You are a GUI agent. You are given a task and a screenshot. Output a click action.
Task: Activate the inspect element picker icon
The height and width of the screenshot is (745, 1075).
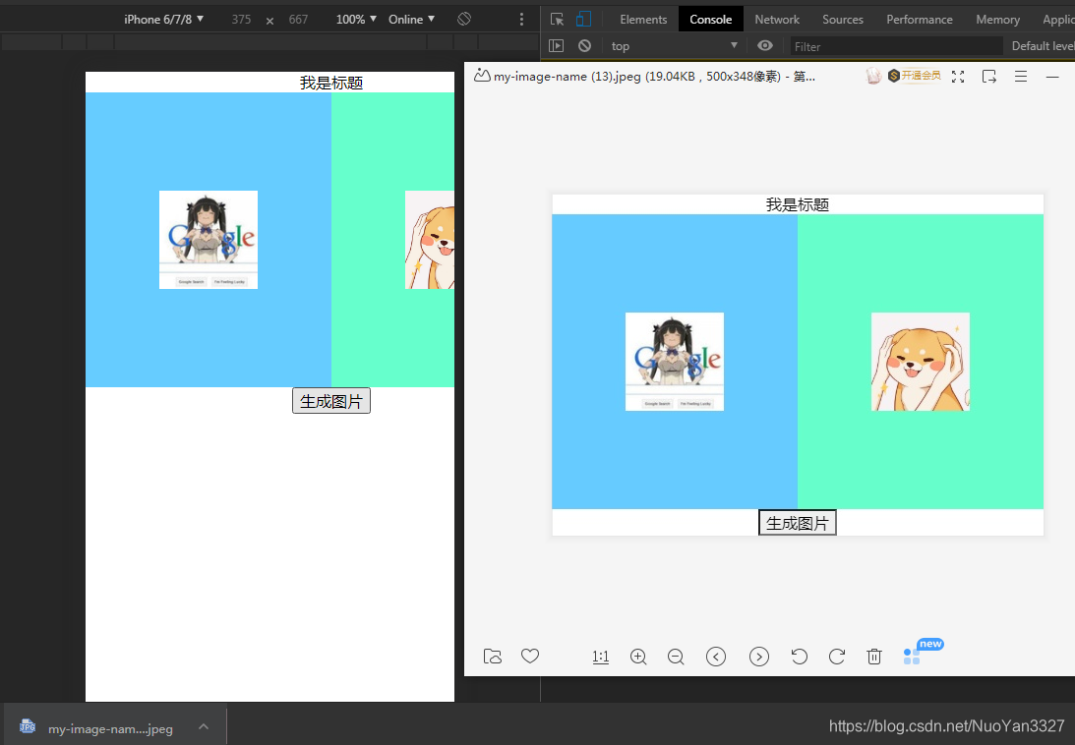tap(557, 20)
